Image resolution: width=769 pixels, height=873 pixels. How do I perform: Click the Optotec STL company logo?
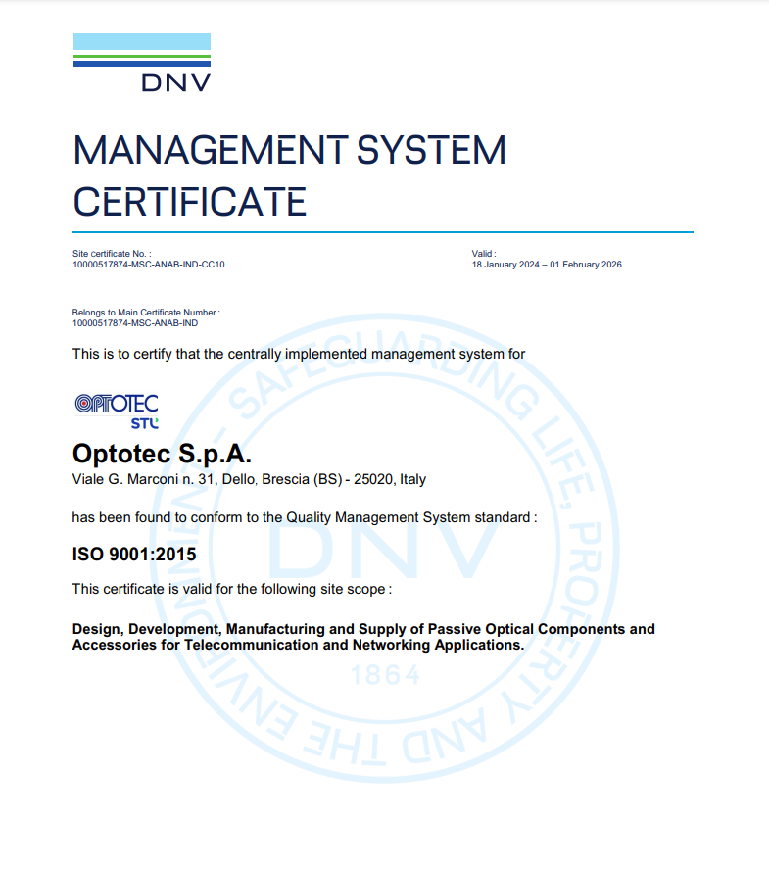click(117, 412)
